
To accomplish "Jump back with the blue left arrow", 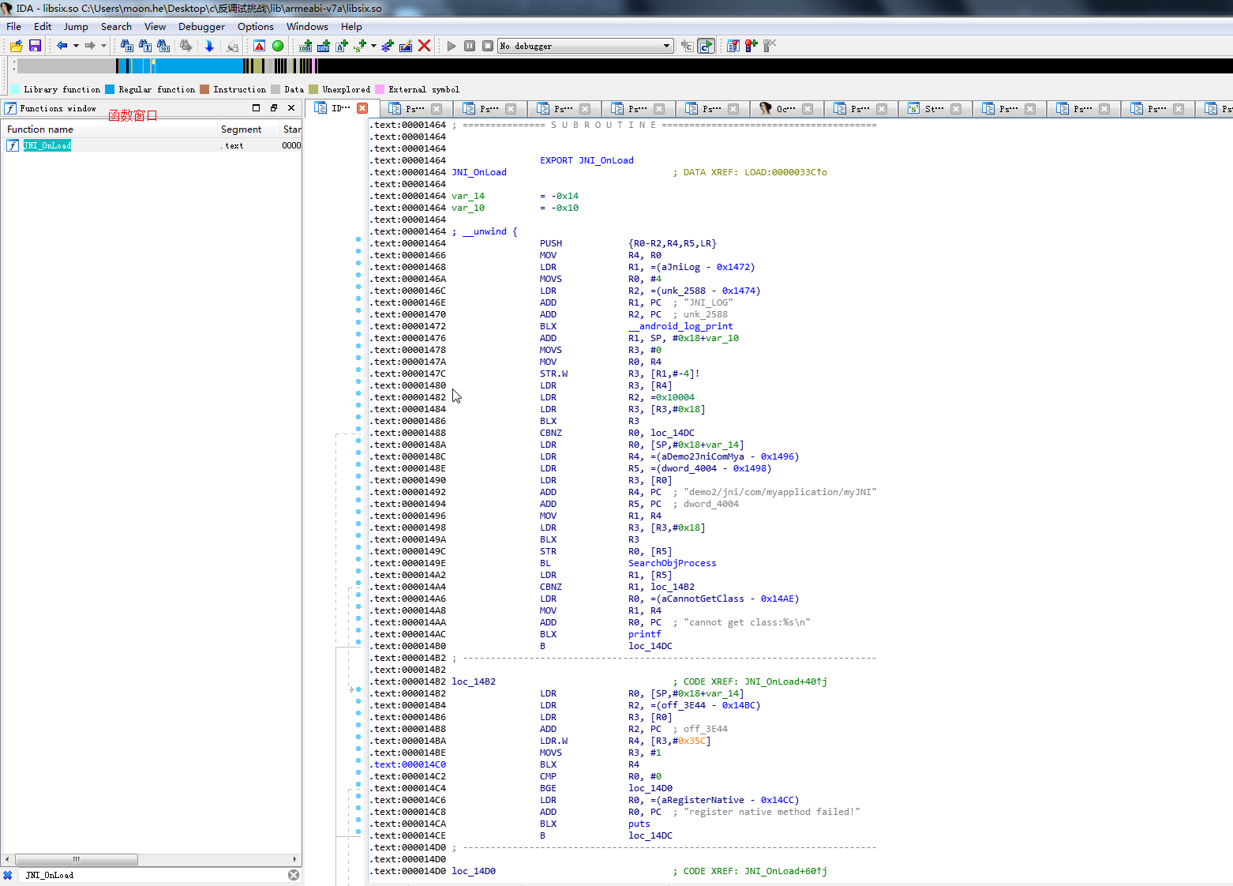I will click(62, 46).
